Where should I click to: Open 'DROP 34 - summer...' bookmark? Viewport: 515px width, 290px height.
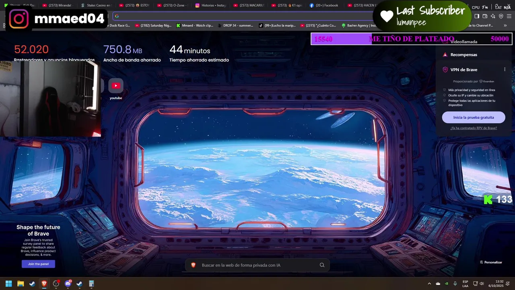click(x=235, y=25)
